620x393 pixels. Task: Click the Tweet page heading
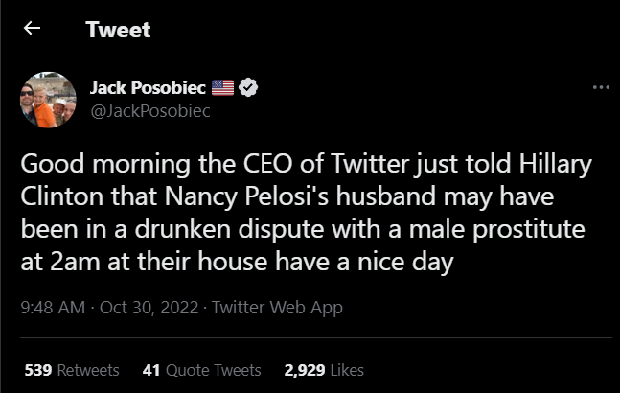(118, 30)
